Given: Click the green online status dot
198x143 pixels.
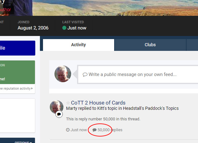Looking at the screenshot, I should (x=64, y=28).
